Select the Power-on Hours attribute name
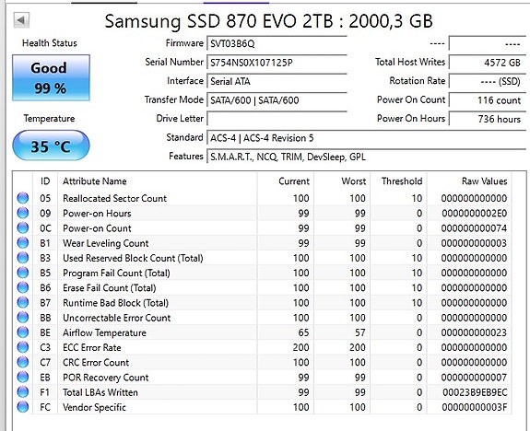The width and height of the screenshot is (530, 431). 97,213
